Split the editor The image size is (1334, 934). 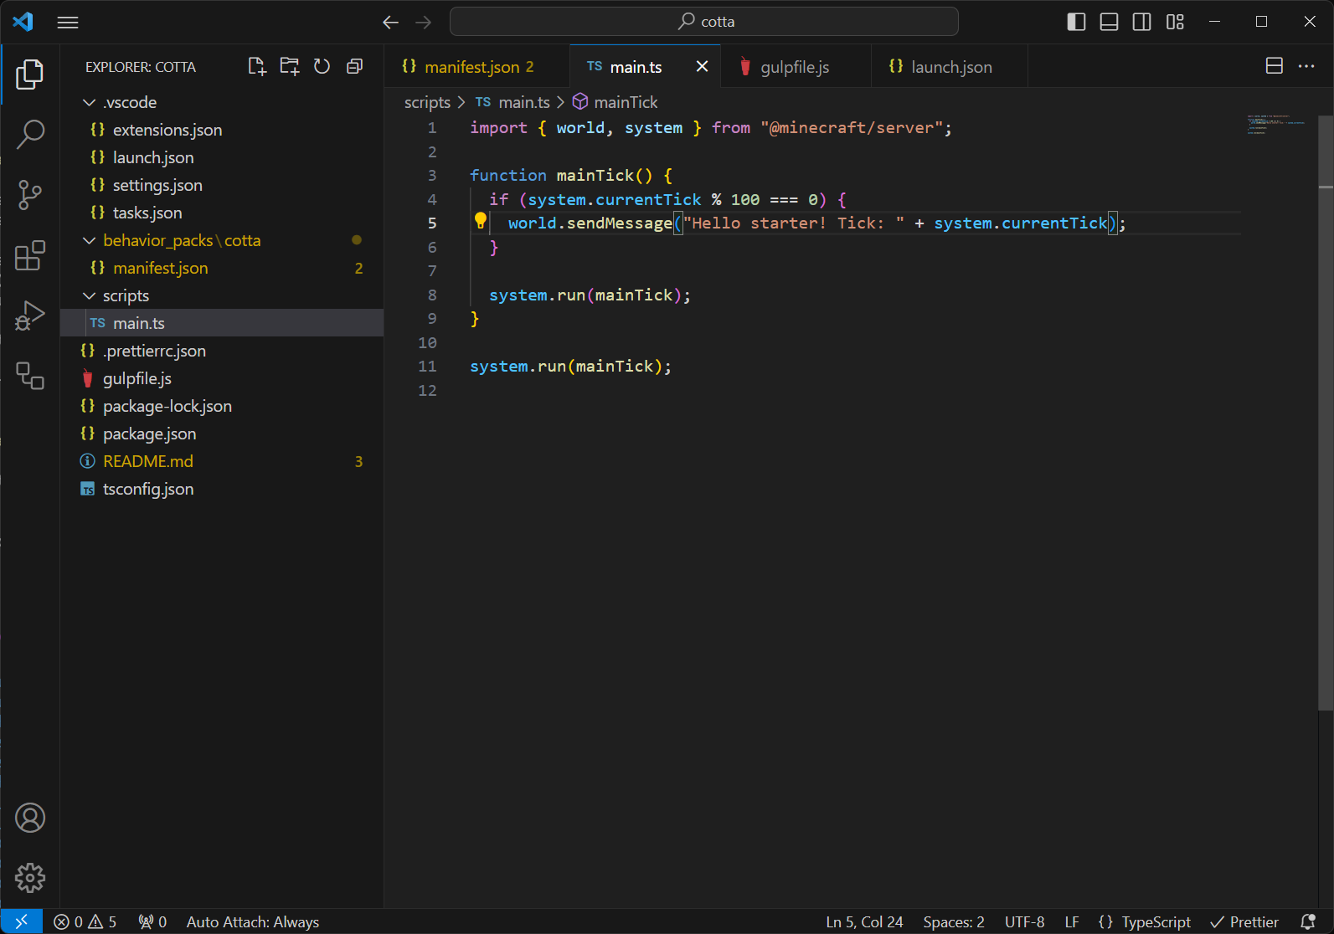click(1274, 66)
